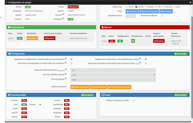Open Port du contrôleur Zwave dropdown

coord(113,75)
